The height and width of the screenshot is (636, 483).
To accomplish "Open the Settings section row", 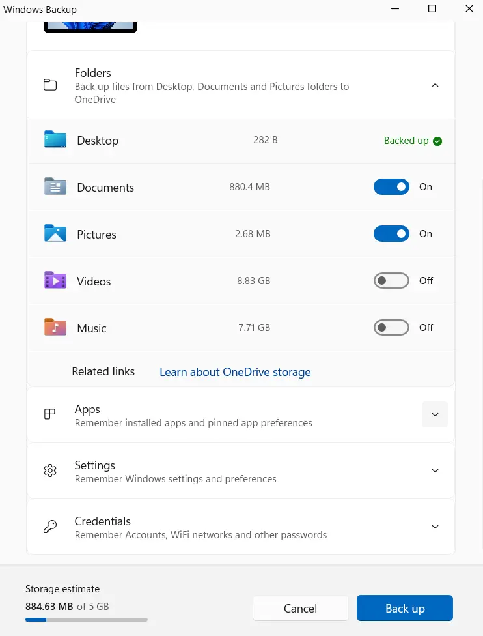I will click(241, 471).
